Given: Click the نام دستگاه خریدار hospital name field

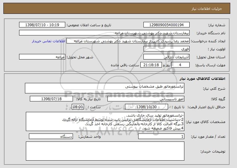Looking at the screenshot, I should [x=105, y=33].
